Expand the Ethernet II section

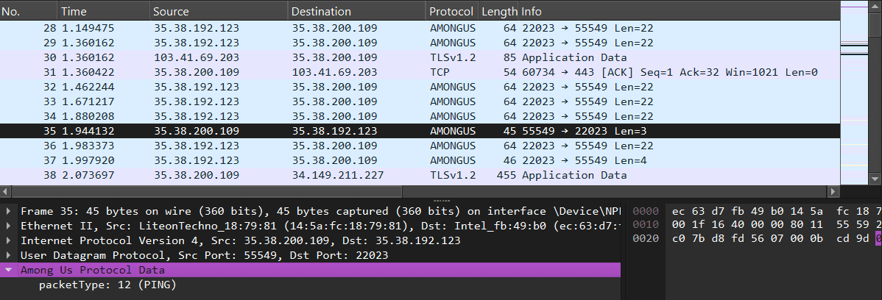click(x=8, y=226)
